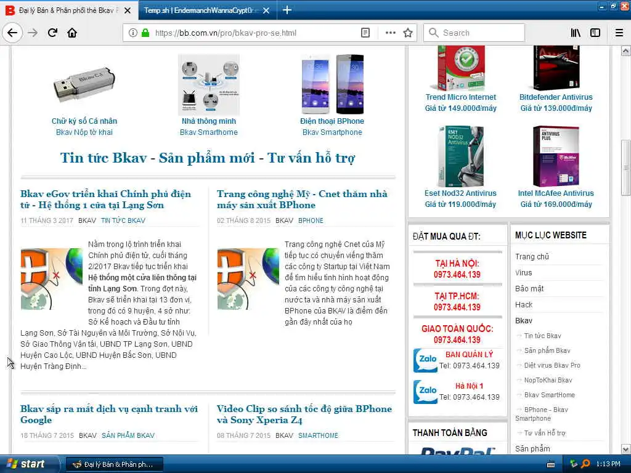Click the Bkav CA USB token image
The height and width of the screenshot is (473, 631).
click(84, 85)
